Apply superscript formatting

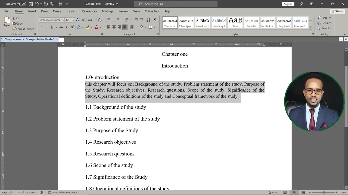click(x=72, y=27)
